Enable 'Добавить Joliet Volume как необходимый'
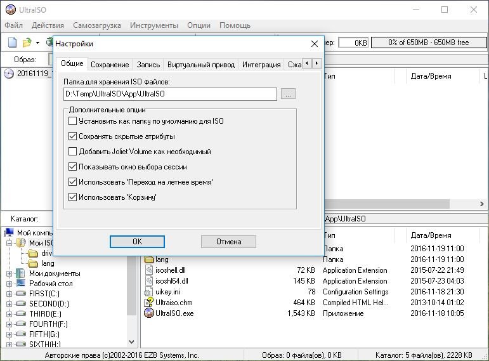The image size is (489, 361). click(x=72, y=152)
